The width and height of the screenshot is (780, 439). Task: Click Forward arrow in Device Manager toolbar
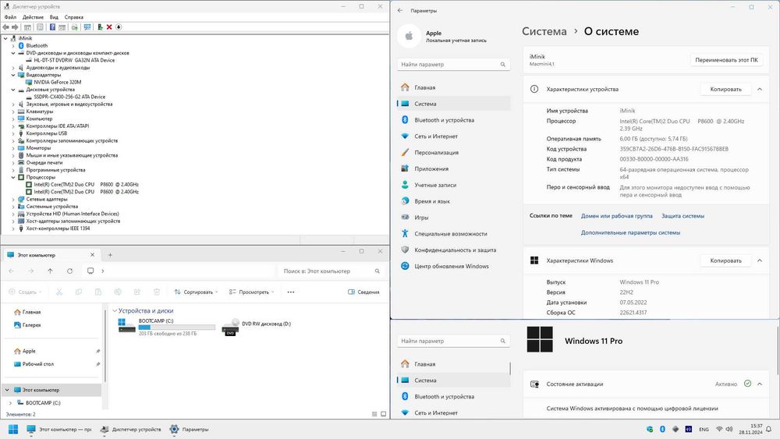pos(15,27)
